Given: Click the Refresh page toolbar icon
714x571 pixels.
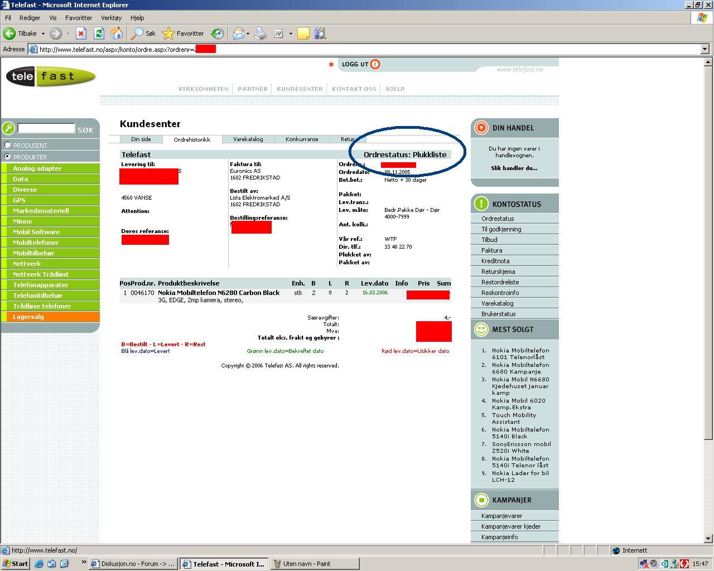Looking at the screenshot, I should (x=99, y=33).
